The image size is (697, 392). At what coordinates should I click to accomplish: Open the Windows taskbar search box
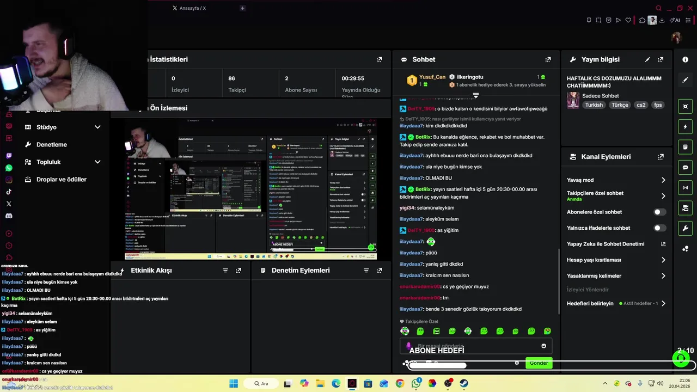[x=261, y=383]
